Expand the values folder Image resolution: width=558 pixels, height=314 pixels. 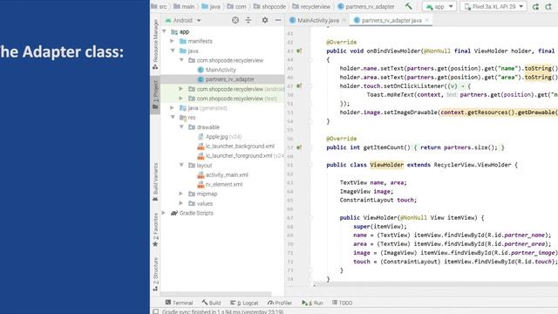coord(180,203)
